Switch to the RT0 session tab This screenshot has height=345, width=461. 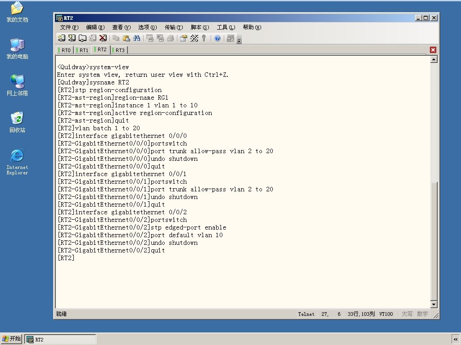pos(65,50)
